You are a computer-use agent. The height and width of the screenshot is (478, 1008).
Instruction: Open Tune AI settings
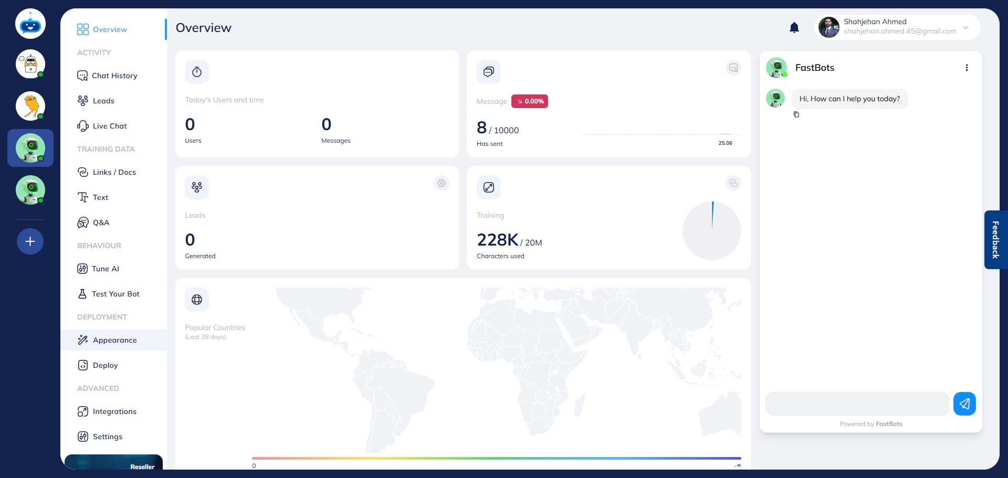click(98, 269)
